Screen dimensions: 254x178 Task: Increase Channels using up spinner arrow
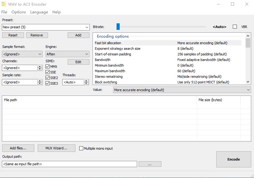point(40,67)
